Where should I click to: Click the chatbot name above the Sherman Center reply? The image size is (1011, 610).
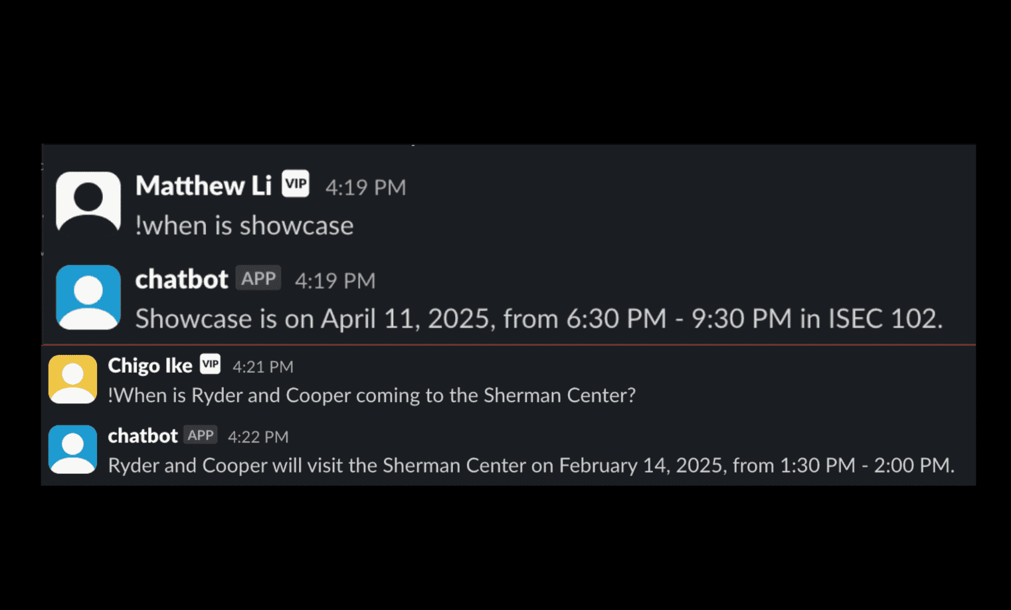coord(143,436)
